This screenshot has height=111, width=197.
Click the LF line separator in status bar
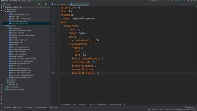point(157,110)
